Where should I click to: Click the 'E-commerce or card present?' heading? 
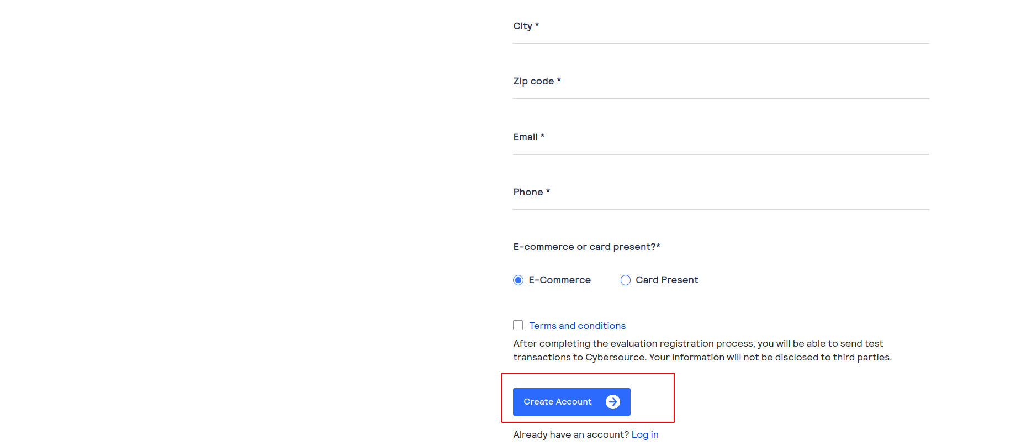(586, 247)
